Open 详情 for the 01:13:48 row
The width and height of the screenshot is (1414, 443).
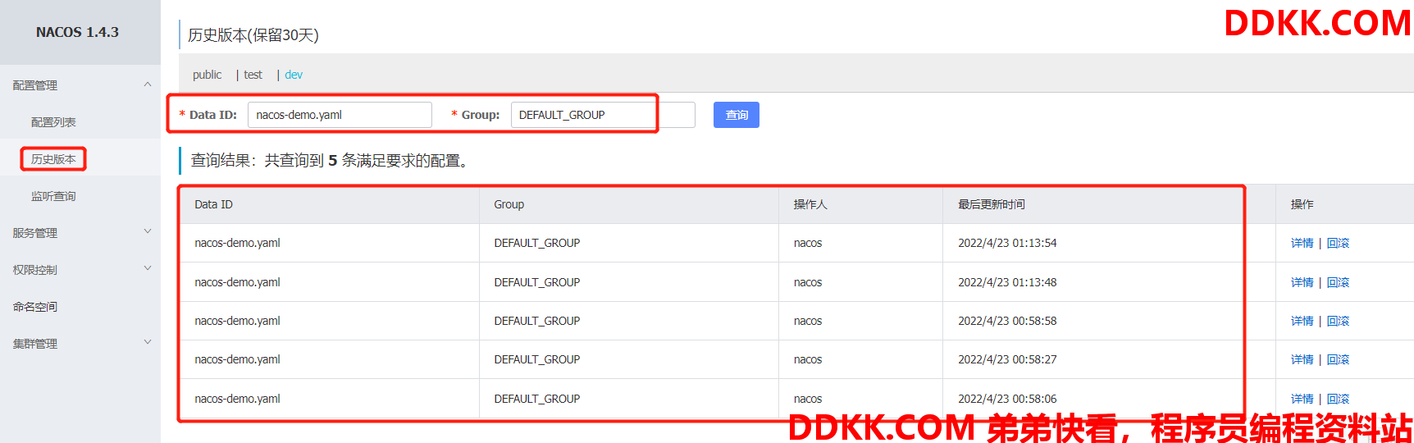click(1302, 282)
